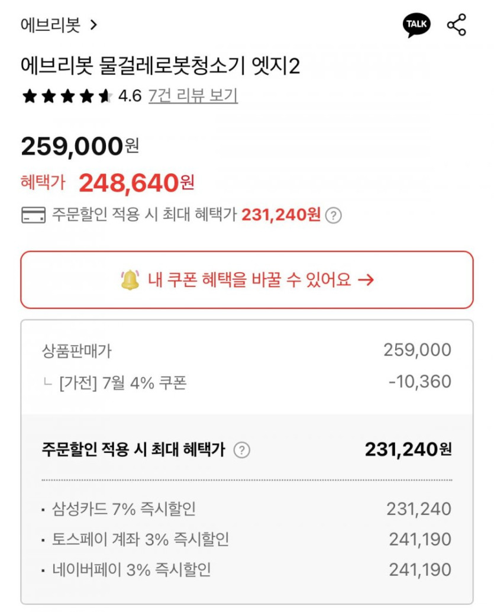Click the red arrow in coupon banner

point(366,280)
